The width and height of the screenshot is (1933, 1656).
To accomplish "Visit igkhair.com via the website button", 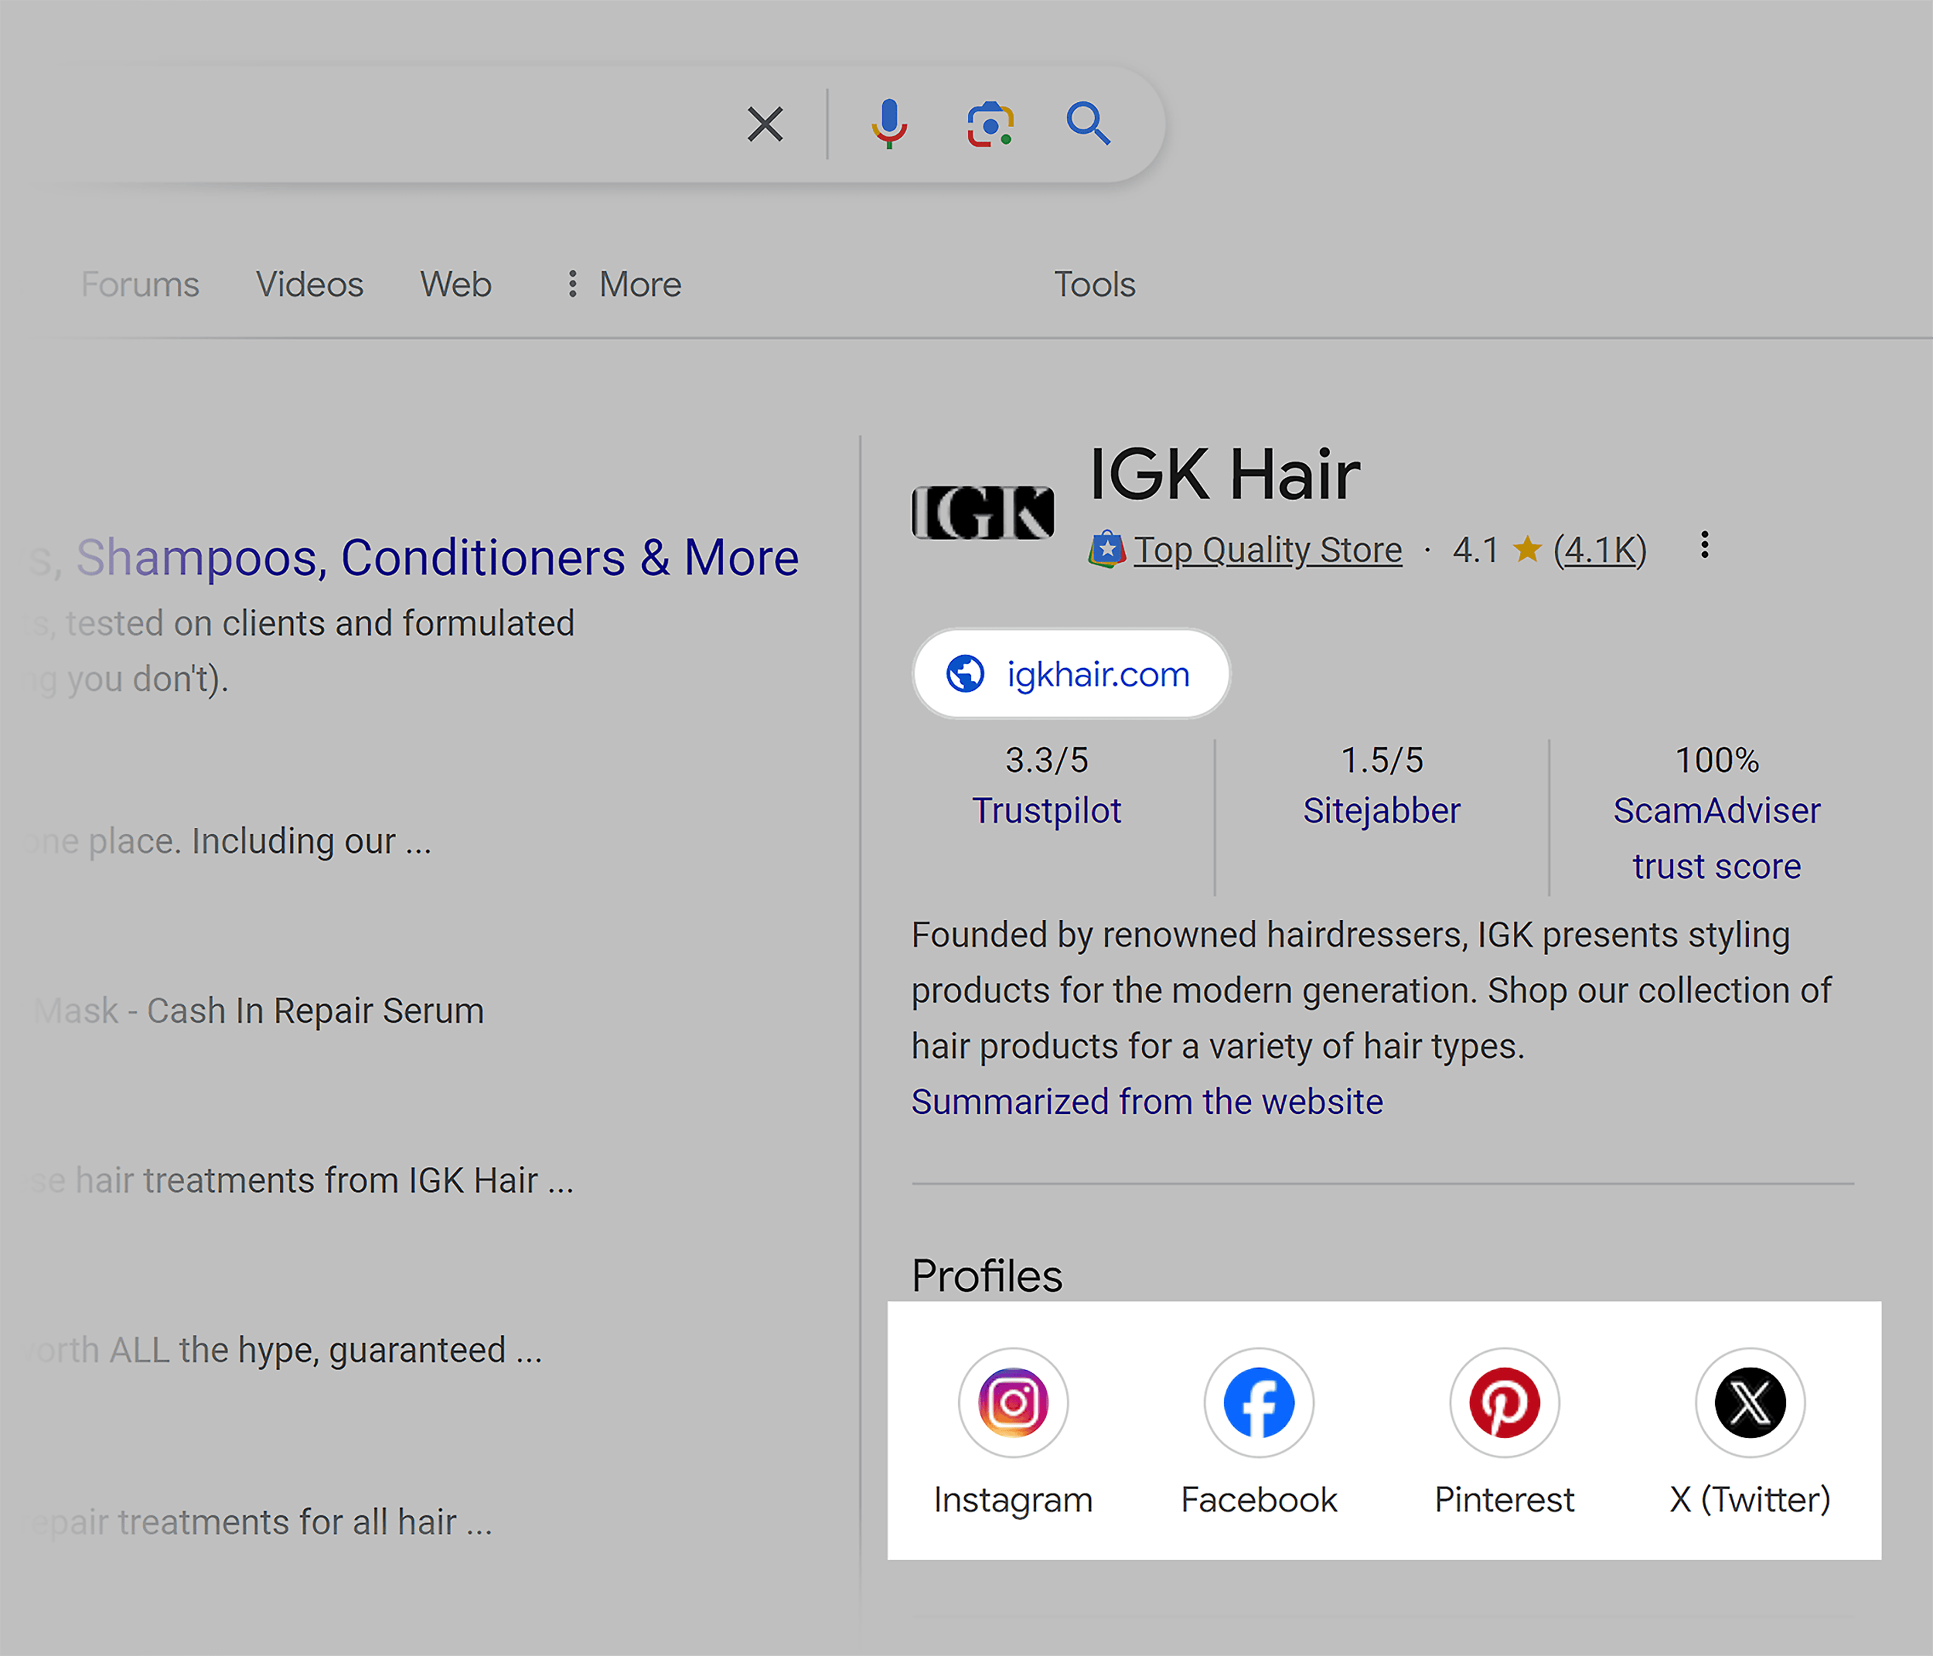I will click(1071, 673).
